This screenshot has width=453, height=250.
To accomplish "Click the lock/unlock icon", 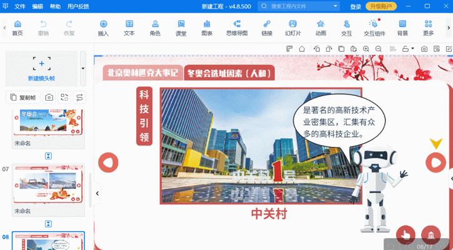I will pyautogui.click(x=406, y=49).
